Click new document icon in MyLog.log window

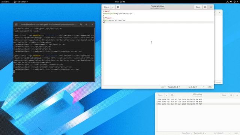pos(172,95)
